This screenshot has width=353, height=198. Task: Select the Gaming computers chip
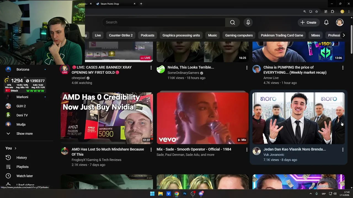(239, 35)
